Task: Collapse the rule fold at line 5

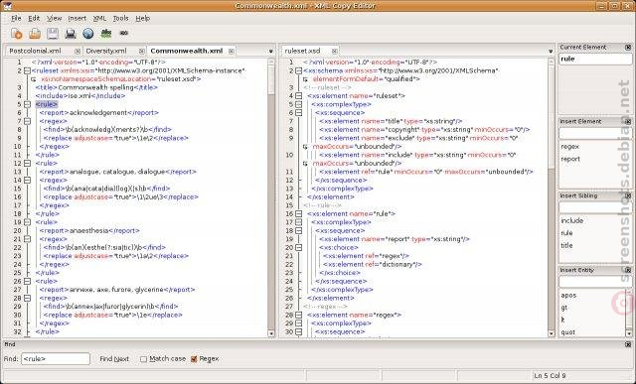Action: (x=27, y=104)
